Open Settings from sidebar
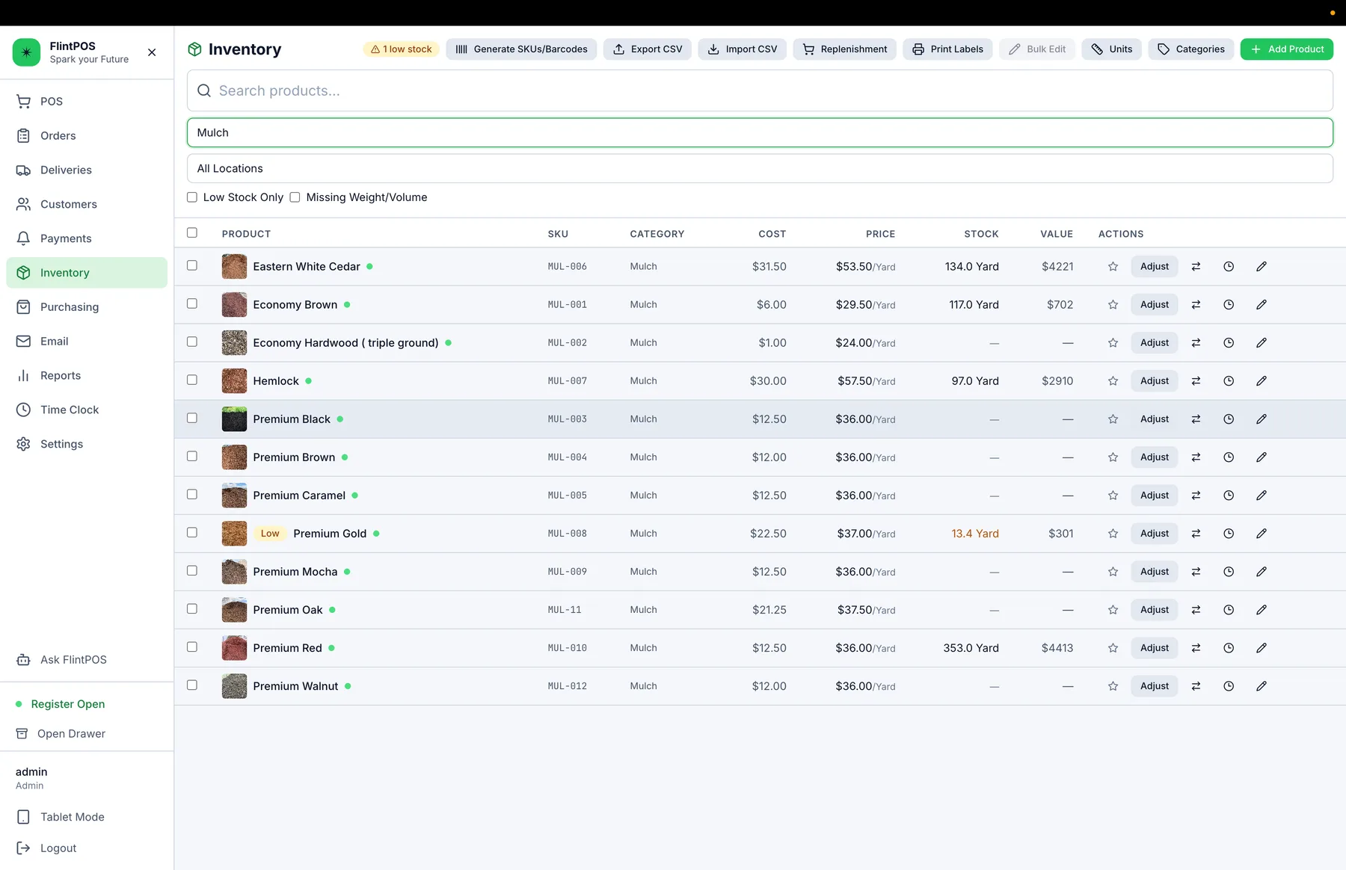1346x870 pixels. point(87,445)
